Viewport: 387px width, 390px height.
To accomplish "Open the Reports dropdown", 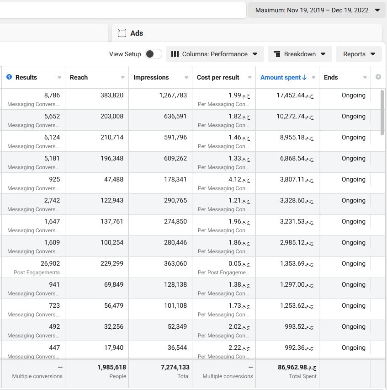I will click(x=359, y=54).
